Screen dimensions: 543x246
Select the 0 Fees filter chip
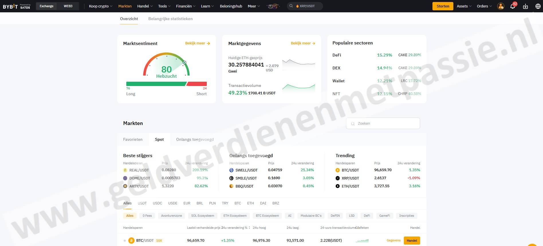(147, 216)
